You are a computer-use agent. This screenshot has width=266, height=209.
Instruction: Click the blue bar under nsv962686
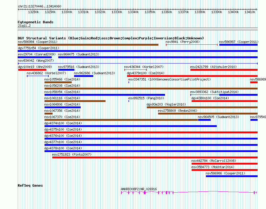(x=84, y=76)
